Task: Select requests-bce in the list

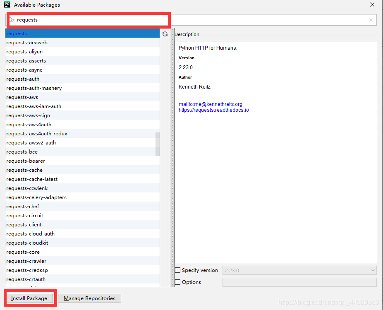Action: tap(82, 152)
